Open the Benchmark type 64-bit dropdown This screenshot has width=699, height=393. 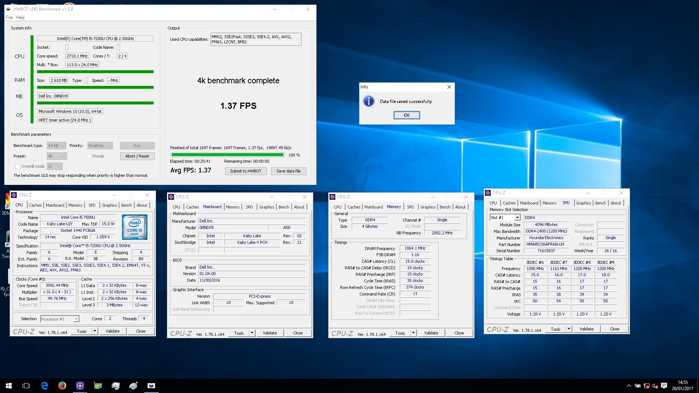coord(56,146)
